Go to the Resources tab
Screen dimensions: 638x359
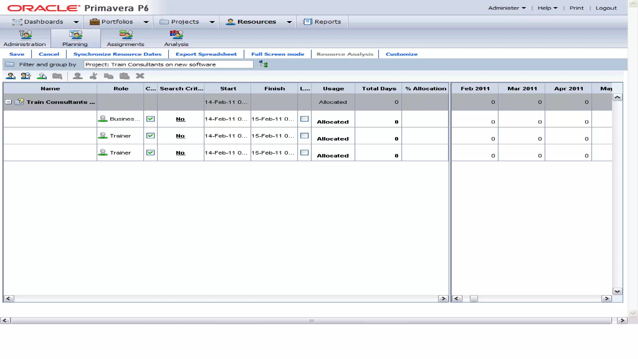click(251, 22)
